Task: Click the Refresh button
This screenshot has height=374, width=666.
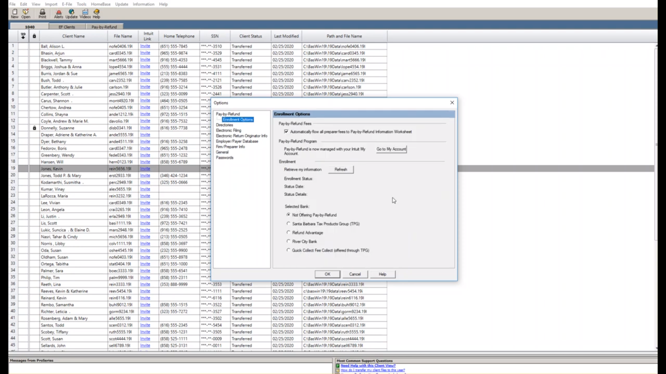Action: [341, 170]
